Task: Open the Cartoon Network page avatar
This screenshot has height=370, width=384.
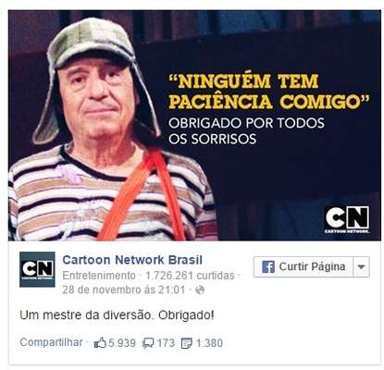Action: click(x=37, y=269)
